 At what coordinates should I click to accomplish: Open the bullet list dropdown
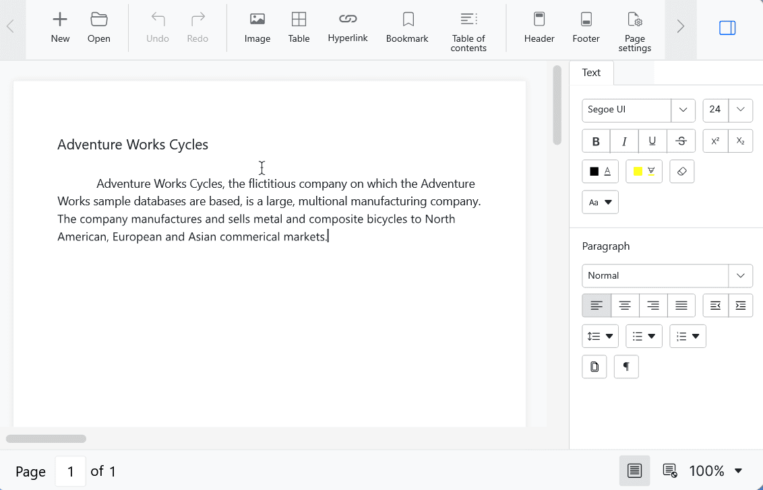click(644, 337)
